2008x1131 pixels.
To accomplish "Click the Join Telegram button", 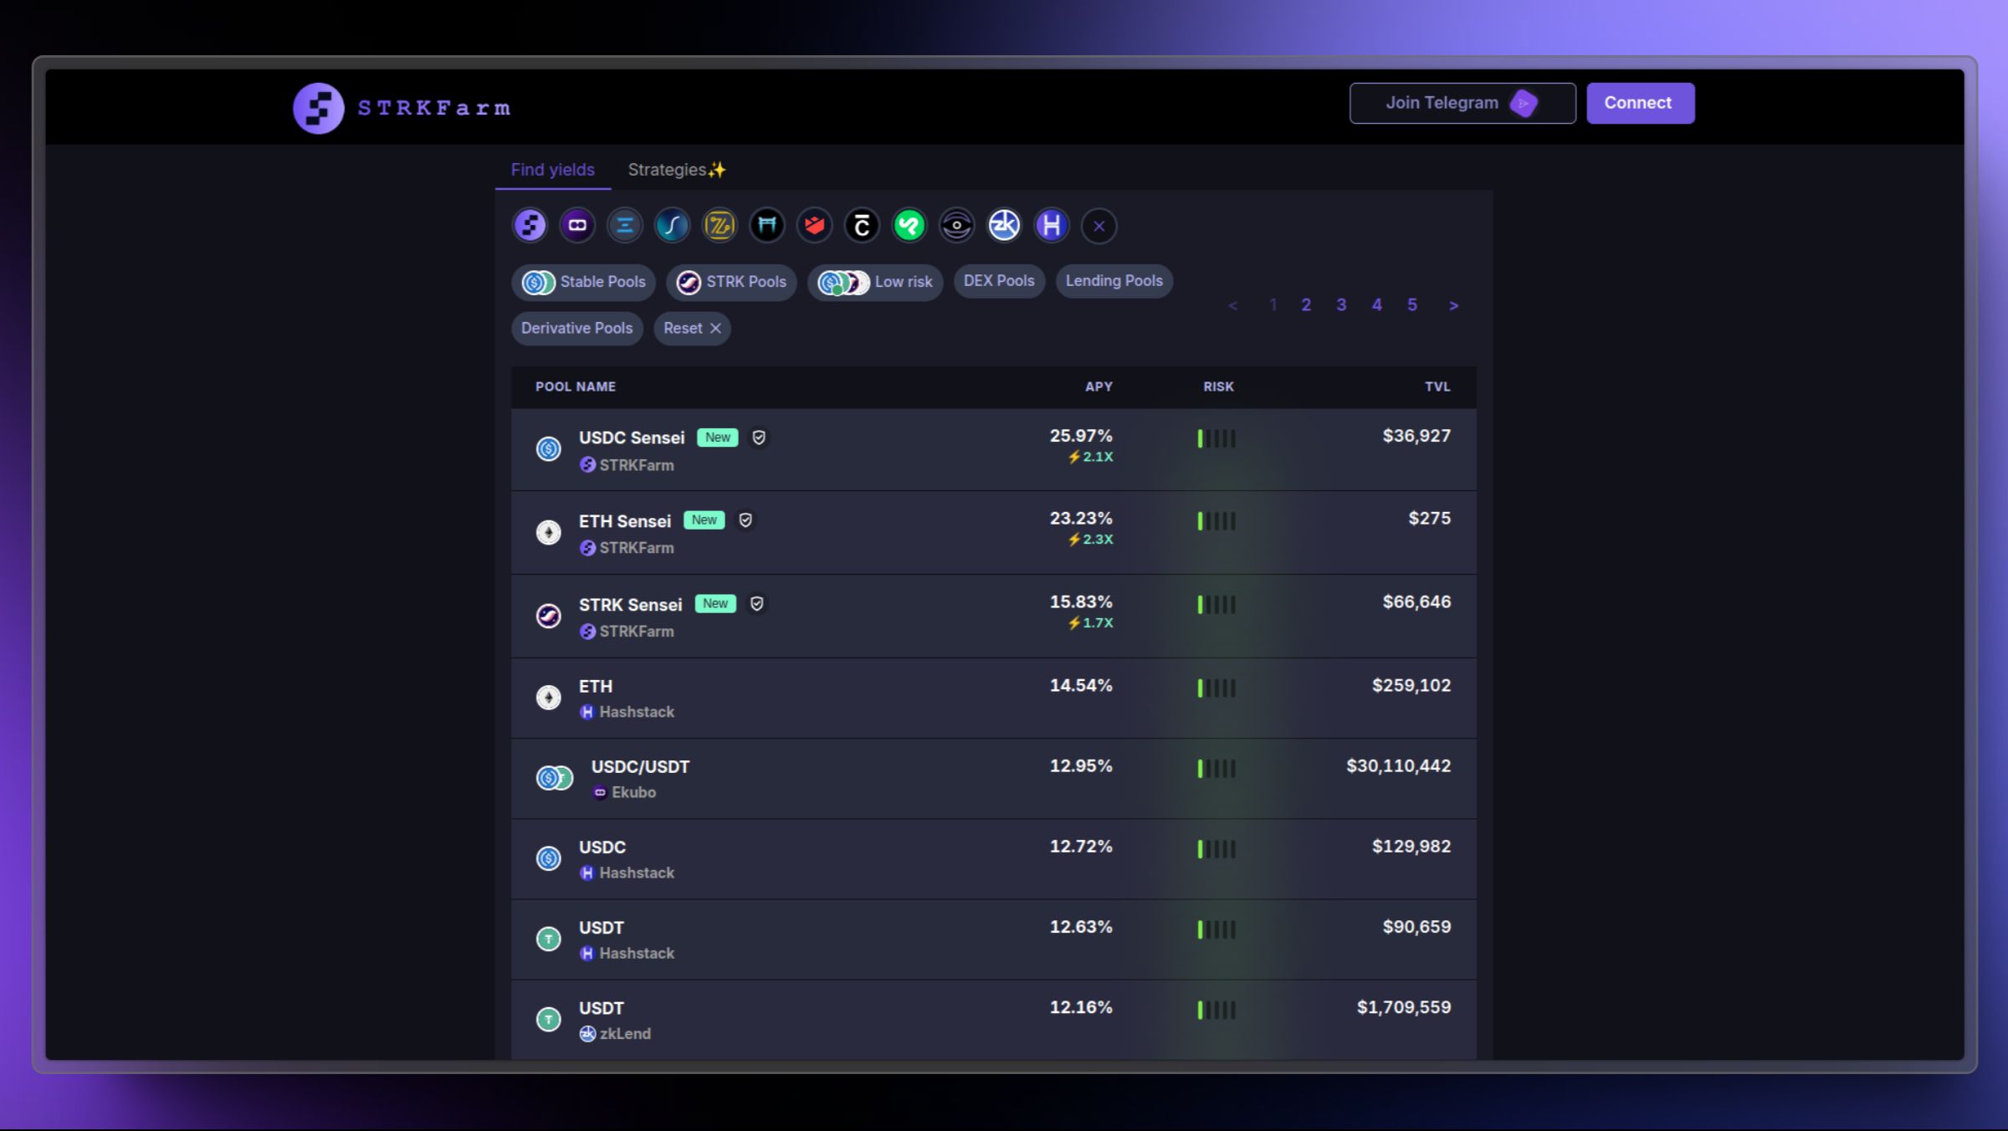I will [x=1462, y=103].
